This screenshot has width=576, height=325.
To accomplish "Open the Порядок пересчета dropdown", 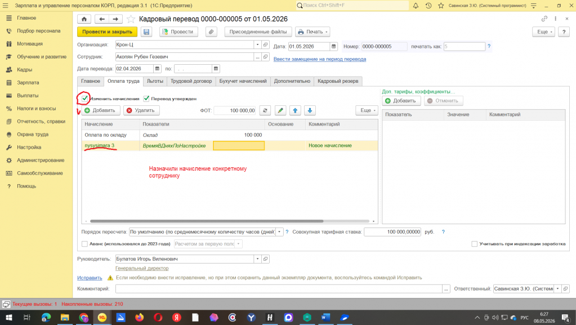I will click(279, 232).
